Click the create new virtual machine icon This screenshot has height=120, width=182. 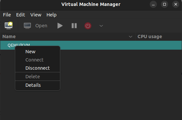9,25
